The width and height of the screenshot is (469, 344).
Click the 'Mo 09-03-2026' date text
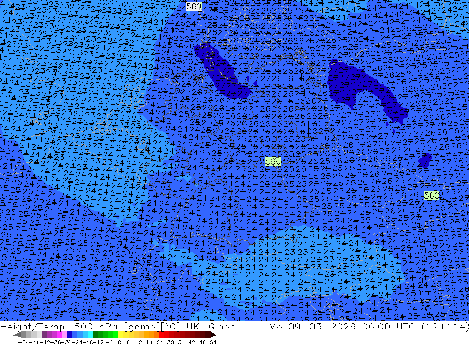coord(312,327)
